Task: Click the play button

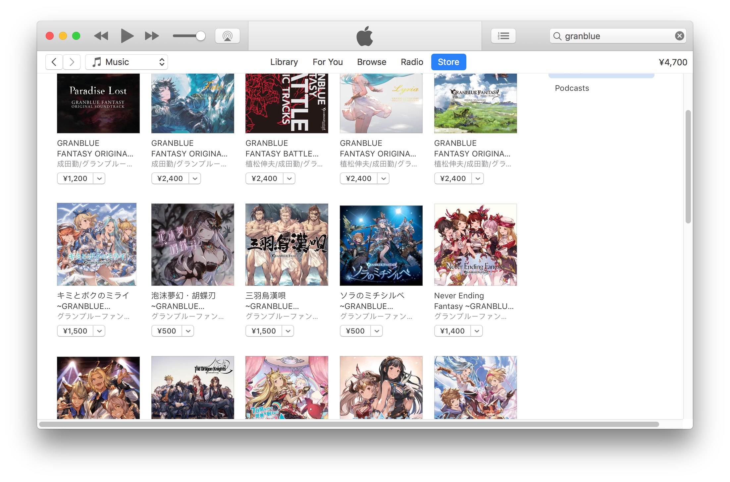Action: tap(127, 36)
